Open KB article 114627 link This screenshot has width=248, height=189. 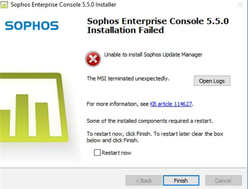pos(171,104)
